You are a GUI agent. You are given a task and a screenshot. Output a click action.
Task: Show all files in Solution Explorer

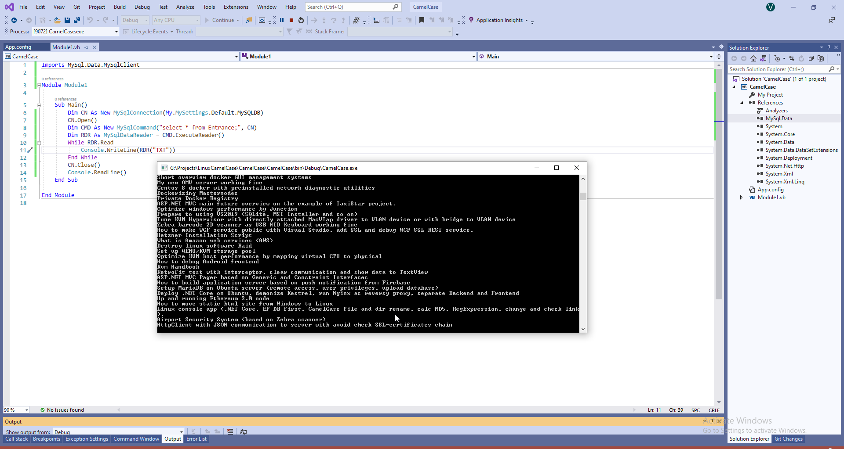pos(821,58)
